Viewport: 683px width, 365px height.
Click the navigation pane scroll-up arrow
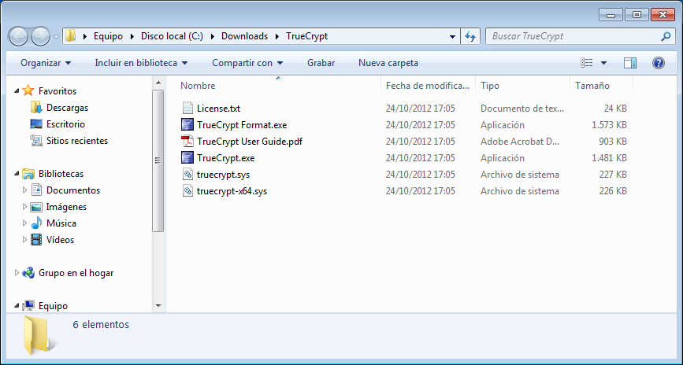158,83
